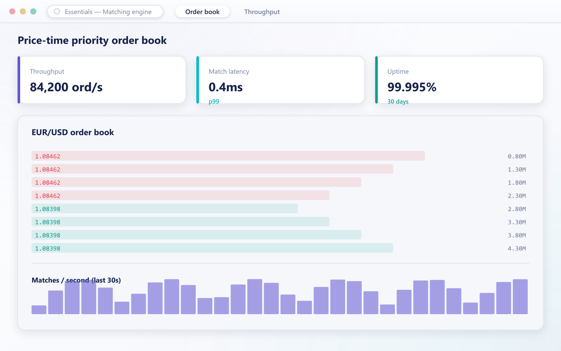Click the red window close dot

point(12,11)
